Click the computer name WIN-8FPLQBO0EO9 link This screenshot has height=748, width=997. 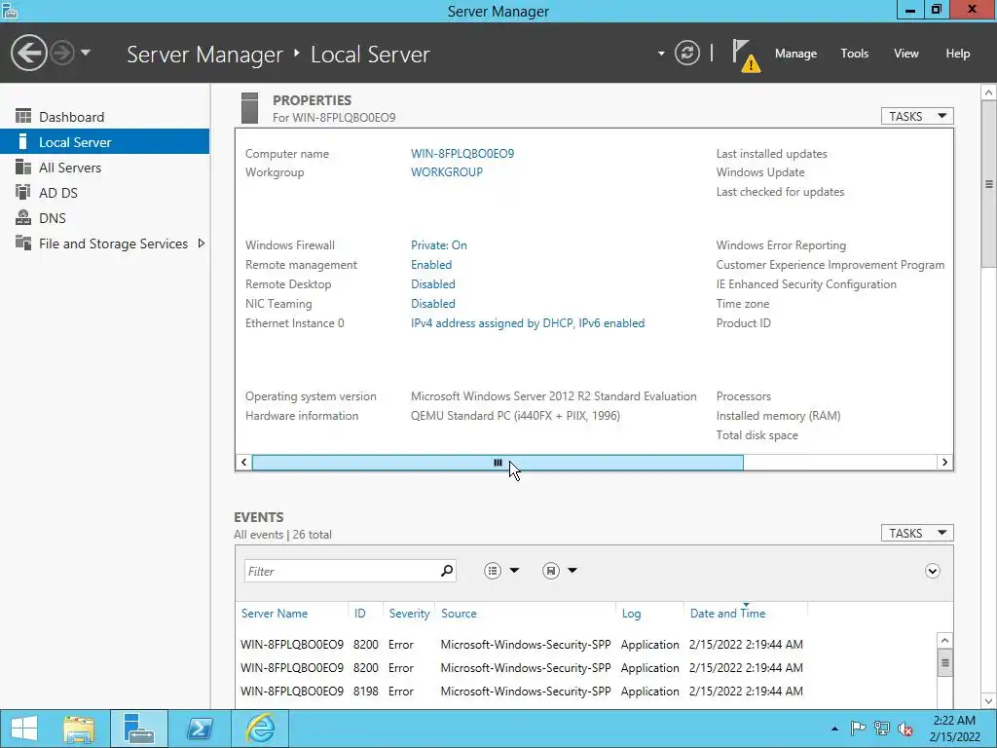click(x=462, y=153)
